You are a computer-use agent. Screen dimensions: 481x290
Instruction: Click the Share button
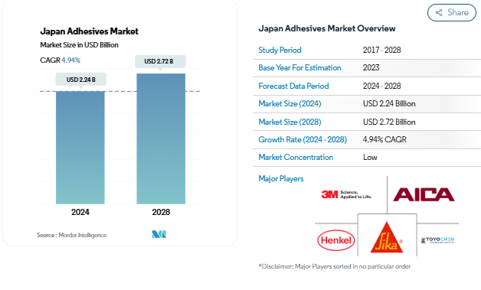[x=452, y=12]
